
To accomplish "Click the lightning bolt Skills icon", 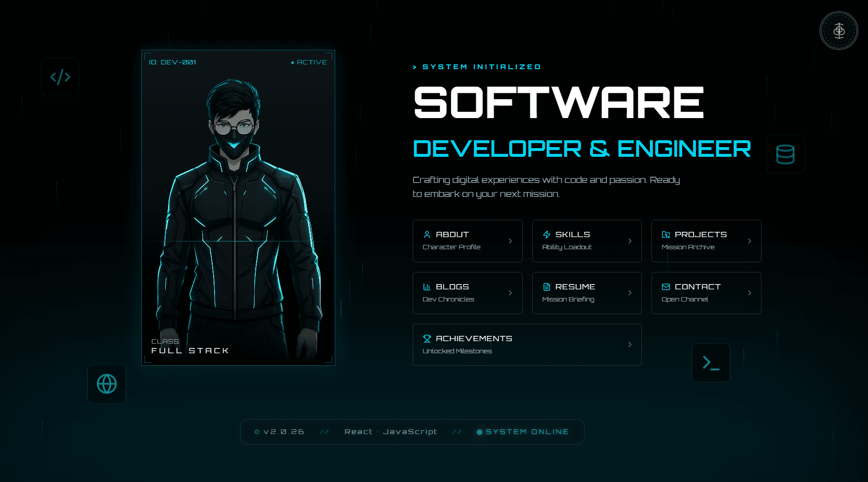I will [546, 234].
